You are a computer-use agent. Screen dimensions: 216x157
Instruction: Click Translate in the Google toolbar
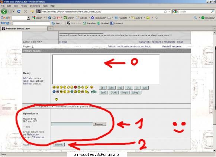pyautogui.click(x=121, y=18)
